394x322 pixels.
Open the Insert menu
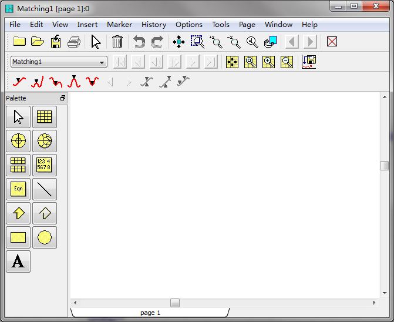pos(87,25)
